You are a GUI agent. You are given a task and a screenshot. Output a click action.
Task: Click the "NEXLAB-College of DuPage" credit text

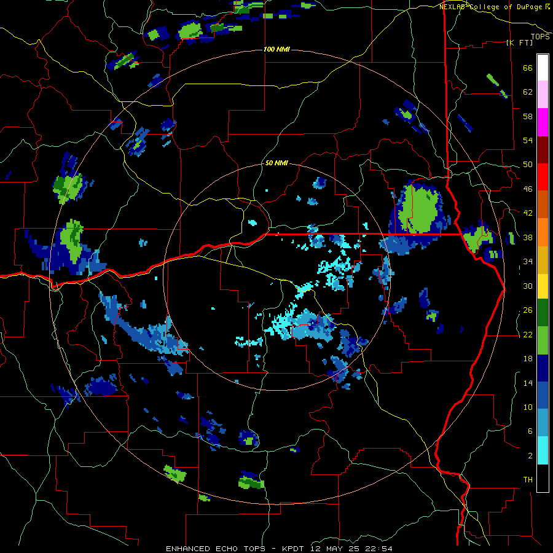[490, 7]
